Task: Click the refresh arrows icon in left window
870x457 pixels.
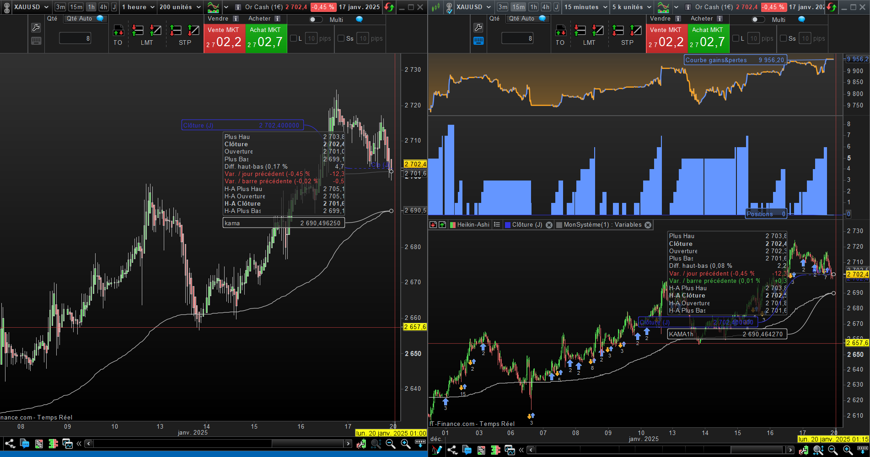Action: pos(389,7)
